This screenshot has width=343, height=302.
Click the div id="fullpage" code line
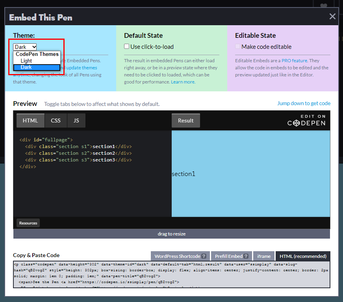point(46,140)
